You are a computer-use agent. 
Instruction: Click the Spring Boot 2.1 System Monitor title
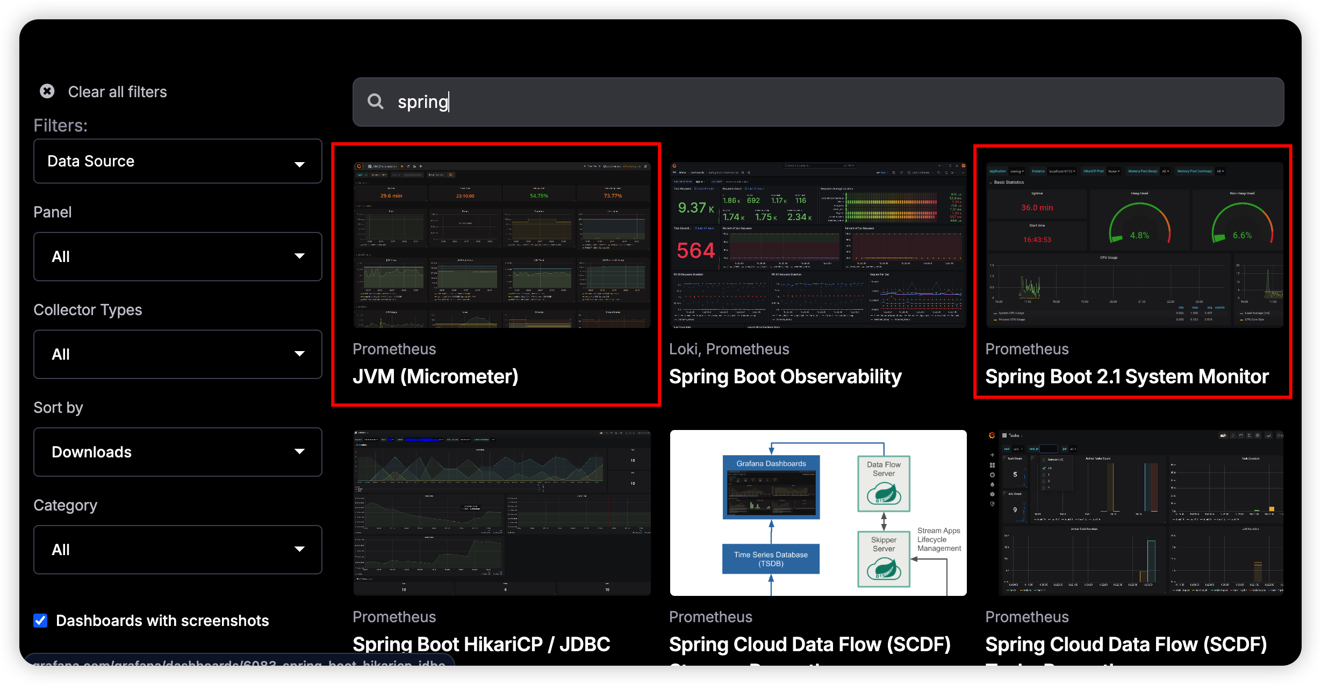point(1127,376)
